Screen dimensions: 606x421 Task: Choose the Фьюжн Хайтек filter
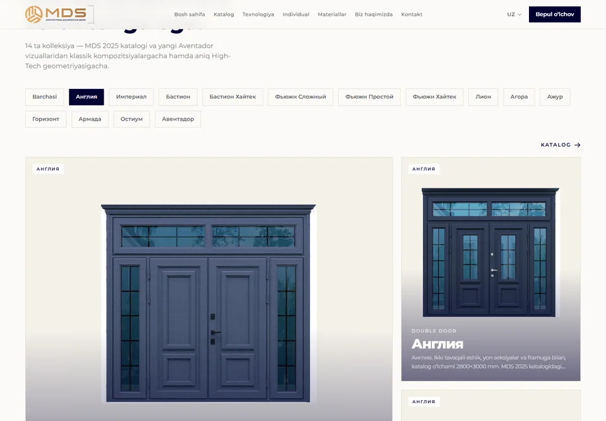tap(434, 97)
